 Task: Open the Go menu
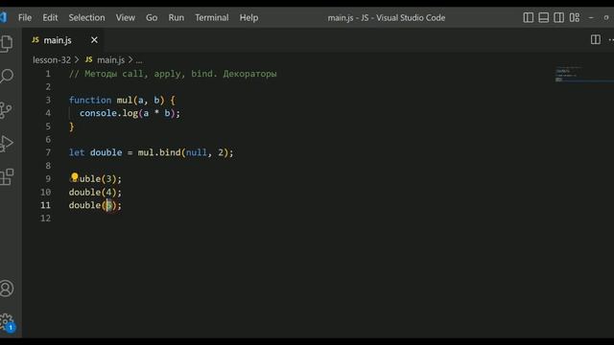coord(152,17)
